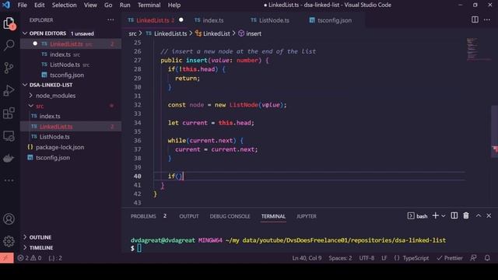Open the Search view in activity bar
Viewport: 498px width, 280px height.
(9, 45)
